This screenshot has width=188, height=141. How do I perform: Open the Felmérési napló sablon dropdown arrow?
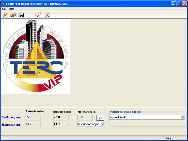click(183, 117)
